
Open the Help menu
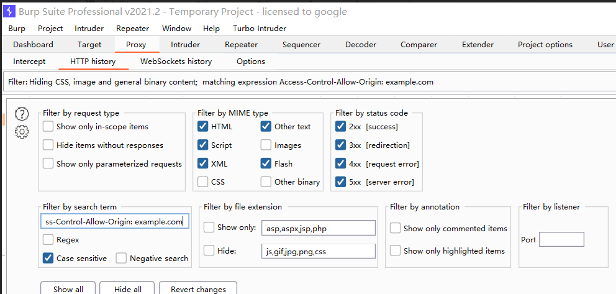tap(211, 29)
